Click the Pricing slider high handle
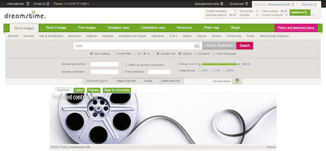326x151 pixels. 239,64
